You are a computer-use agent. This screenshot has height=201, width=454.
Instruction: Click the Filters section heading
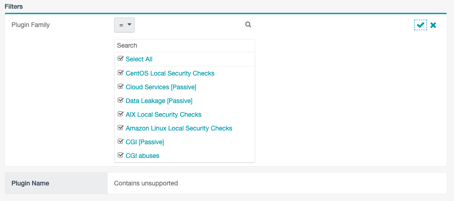coord(14,7)
